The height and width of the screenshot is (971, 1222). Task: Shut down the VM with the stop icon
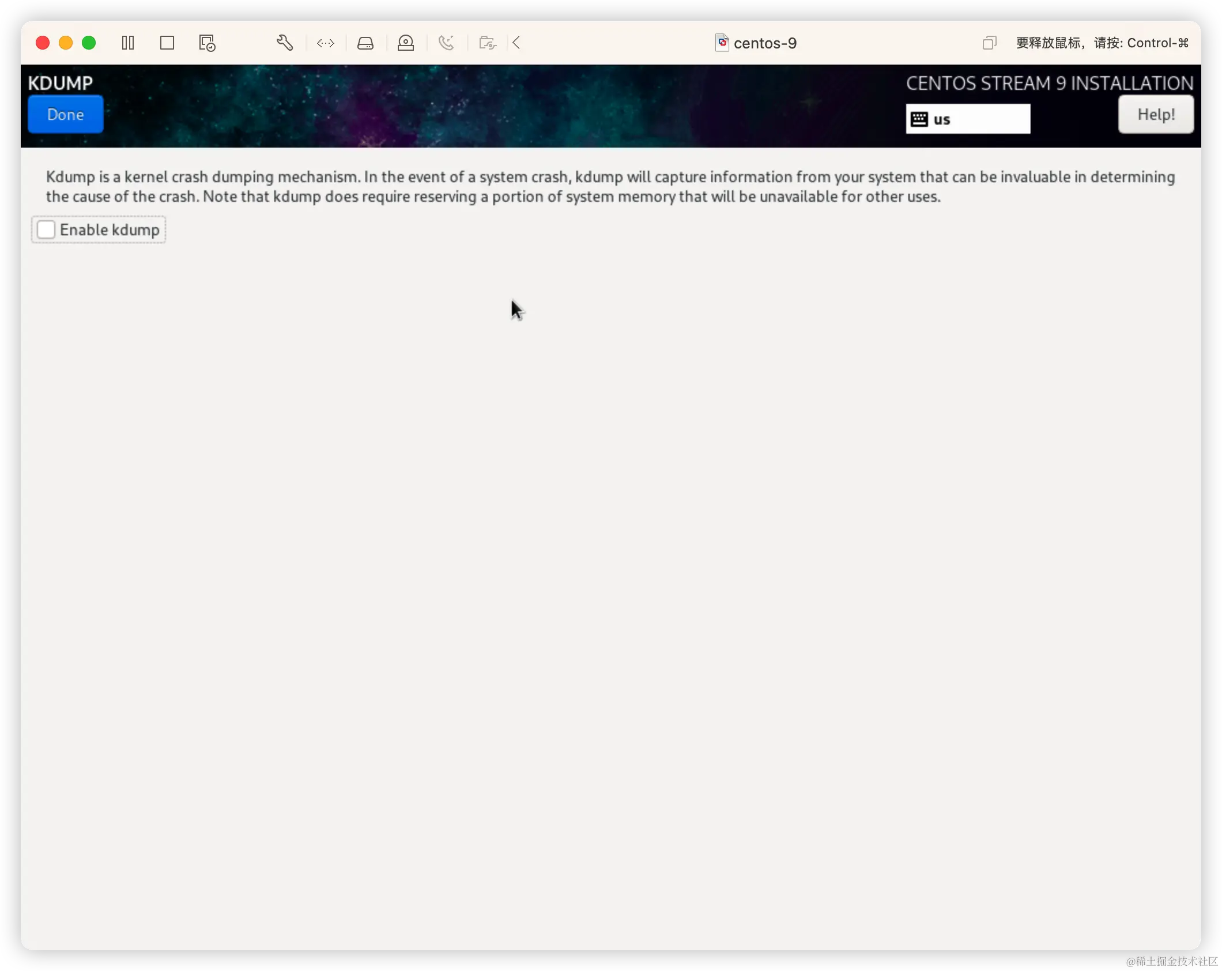point(167,43)
